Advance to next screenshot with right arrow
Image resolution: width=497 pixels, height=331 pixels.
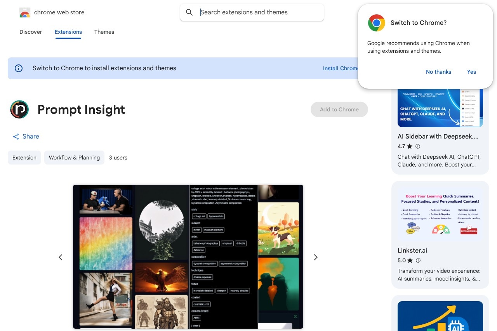coord(316,257)
